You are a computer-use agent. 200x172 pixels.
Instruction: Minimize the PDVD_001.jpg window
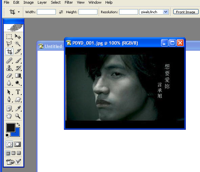click(164, 43)
